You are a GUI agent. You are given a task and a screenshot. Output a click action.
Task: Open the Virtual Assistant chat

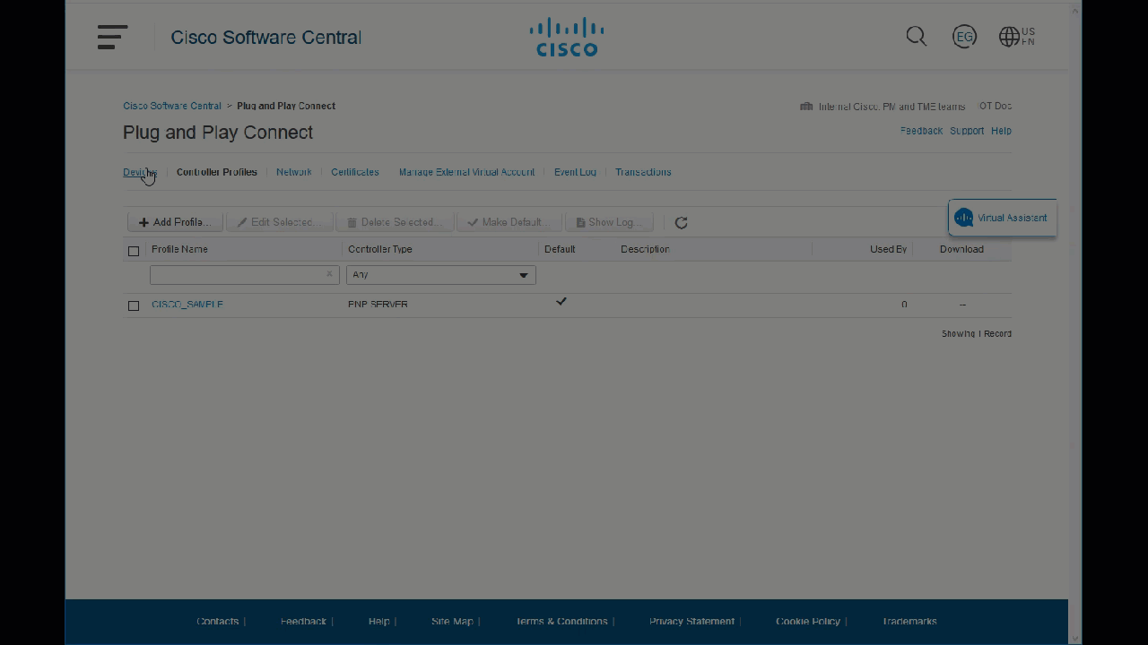1002,218
